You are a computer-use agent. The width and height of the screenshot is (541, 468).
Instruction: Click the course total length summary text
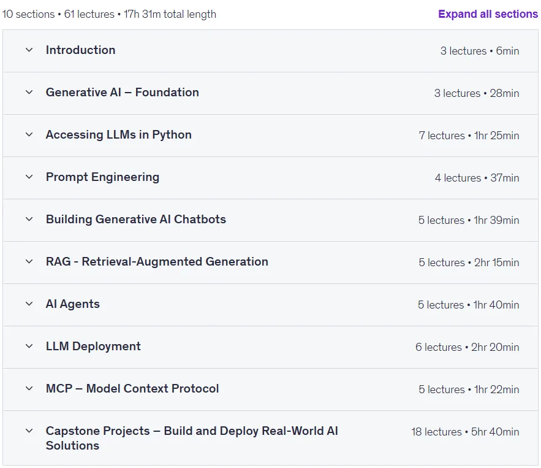pos(109,14)
